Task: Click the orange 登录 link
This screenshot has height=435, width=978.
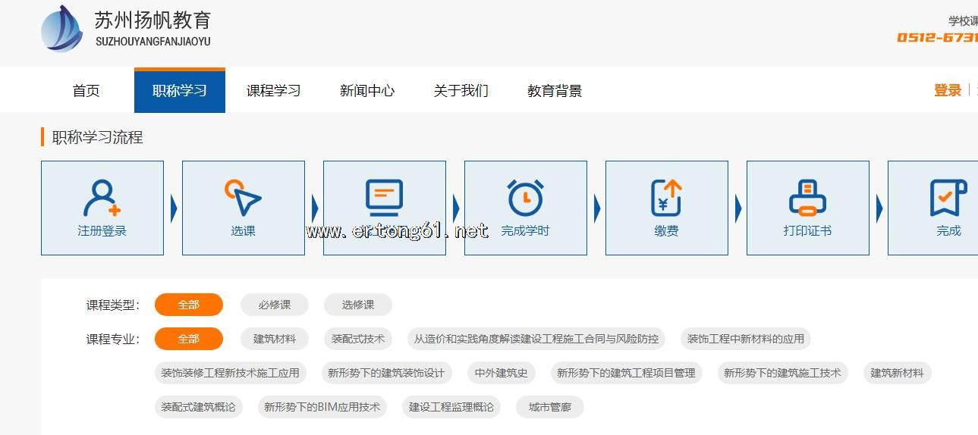Action: click(x=947, y=91)
